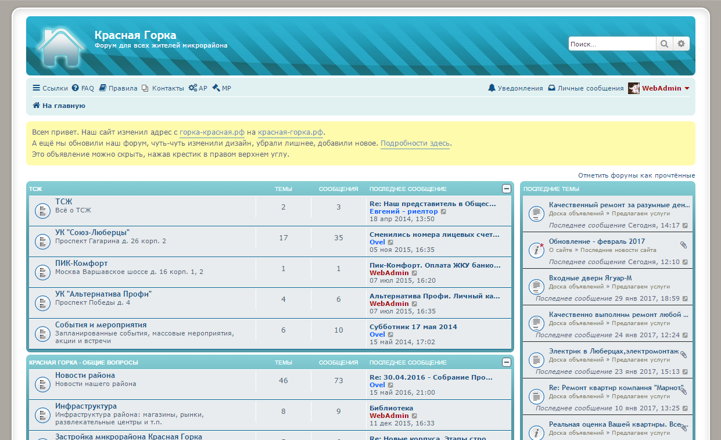This screenshot has width=721, height=440.
Task: Click inside the Поиск search field
Action: tap(611, 44)
